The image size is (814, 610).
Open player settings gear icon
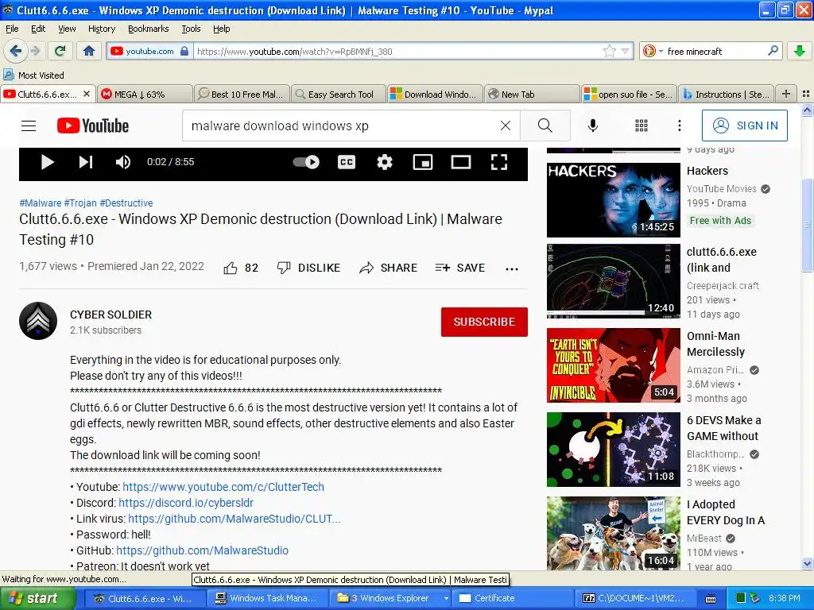click(384, 162)
